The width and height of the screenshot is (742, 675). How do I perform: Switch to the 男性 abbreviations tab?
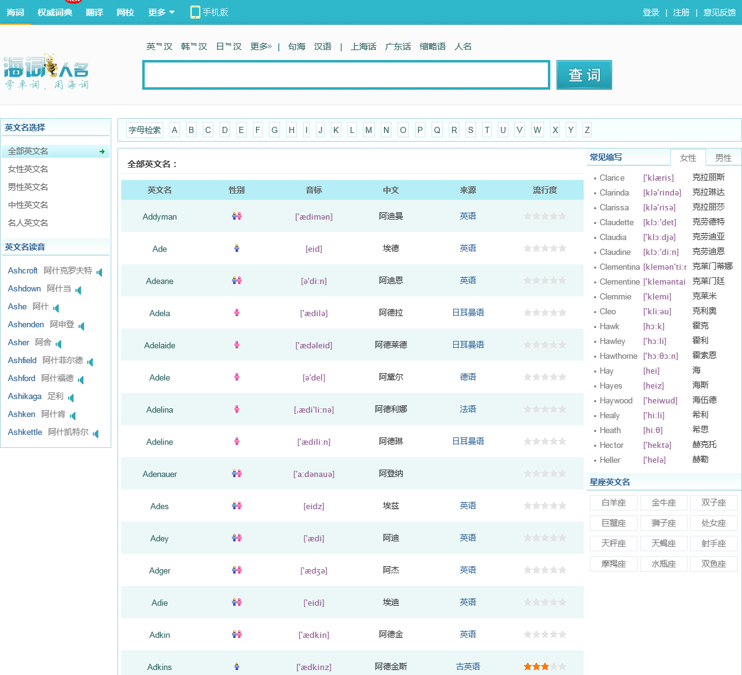(x=723, y=158)
